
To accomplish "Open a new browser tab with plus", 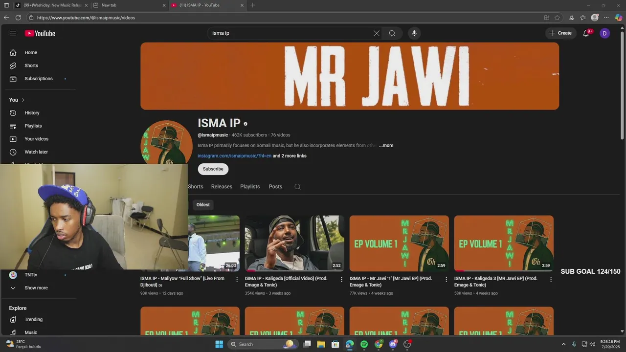I will click(x=253, y=5).
